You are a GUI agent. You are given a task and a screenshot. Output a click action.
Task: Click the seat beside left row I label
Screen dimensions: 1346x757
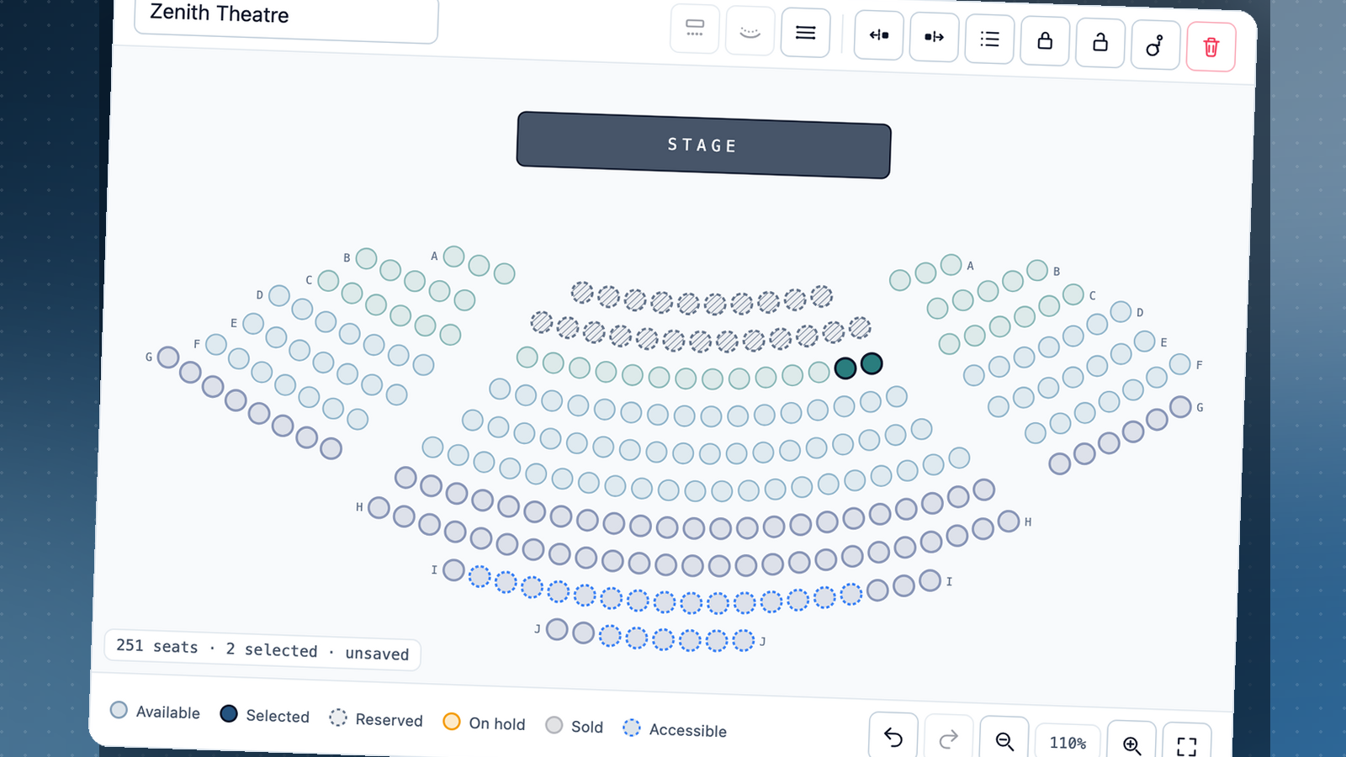coord(453,569)
